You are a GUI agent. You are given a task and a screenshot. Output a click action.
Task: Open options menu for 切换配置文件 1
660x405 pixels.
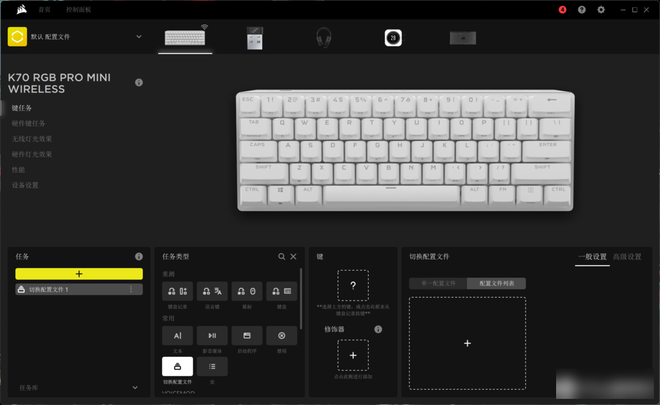pyautogui.click(x=131, y=290)
